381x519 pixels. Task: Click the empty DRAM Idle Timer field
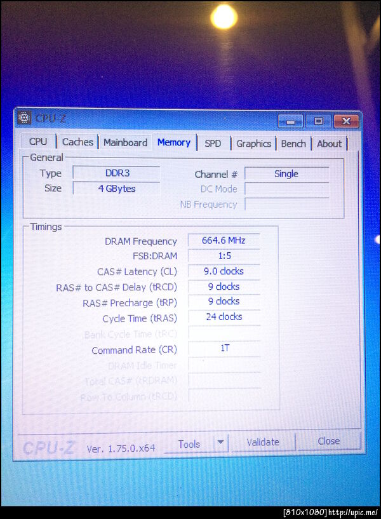(224, 364)
